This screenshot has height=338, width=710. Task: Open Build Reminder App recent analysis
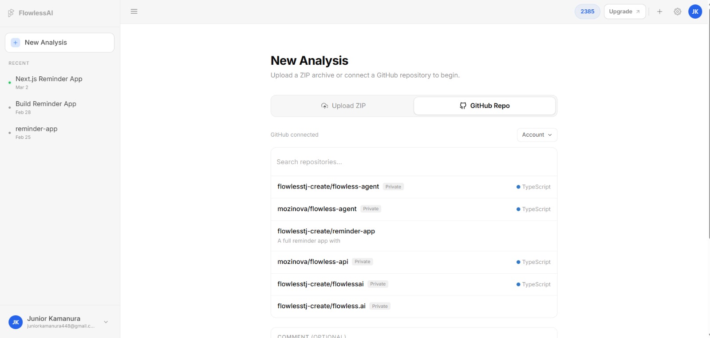pos(59,107)
